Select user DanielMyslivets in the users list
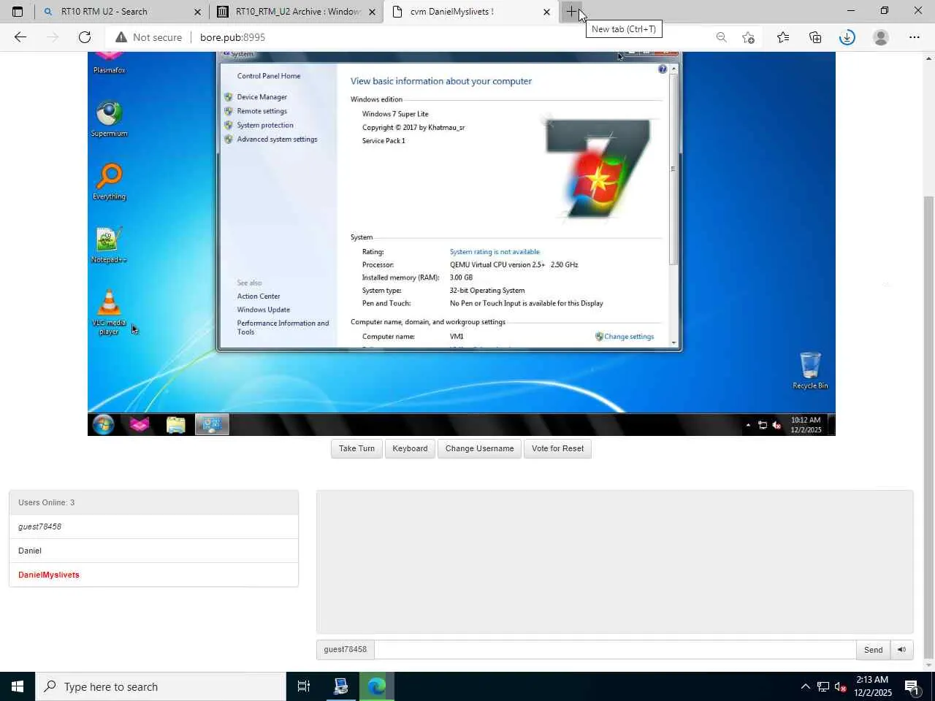935x701 pixels. click(153, 575)
